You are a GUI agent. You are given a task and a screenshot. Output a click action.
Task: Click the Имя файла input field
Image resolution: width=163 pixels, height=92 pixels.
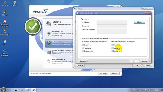[112, 22]
